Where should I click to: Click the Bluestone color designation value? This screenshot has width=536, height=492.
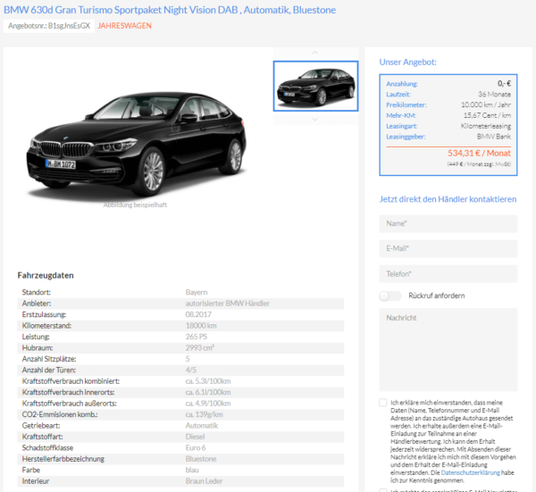[201, 459]
